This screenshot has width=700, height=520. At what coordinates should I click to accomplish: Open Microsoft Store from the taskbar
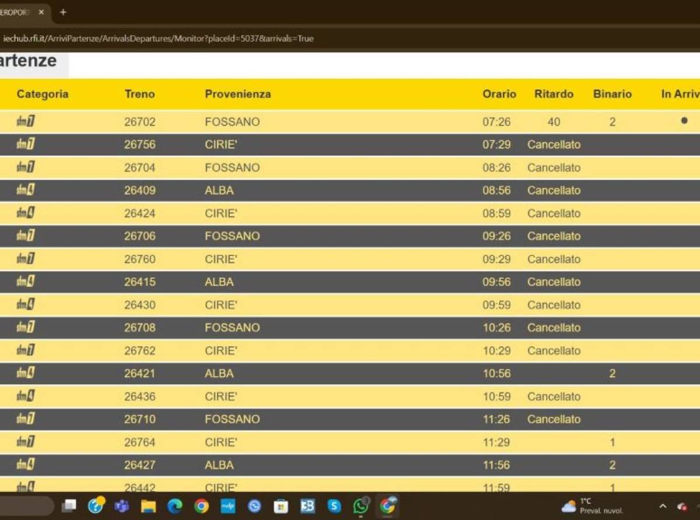click(x=281, y=506)
